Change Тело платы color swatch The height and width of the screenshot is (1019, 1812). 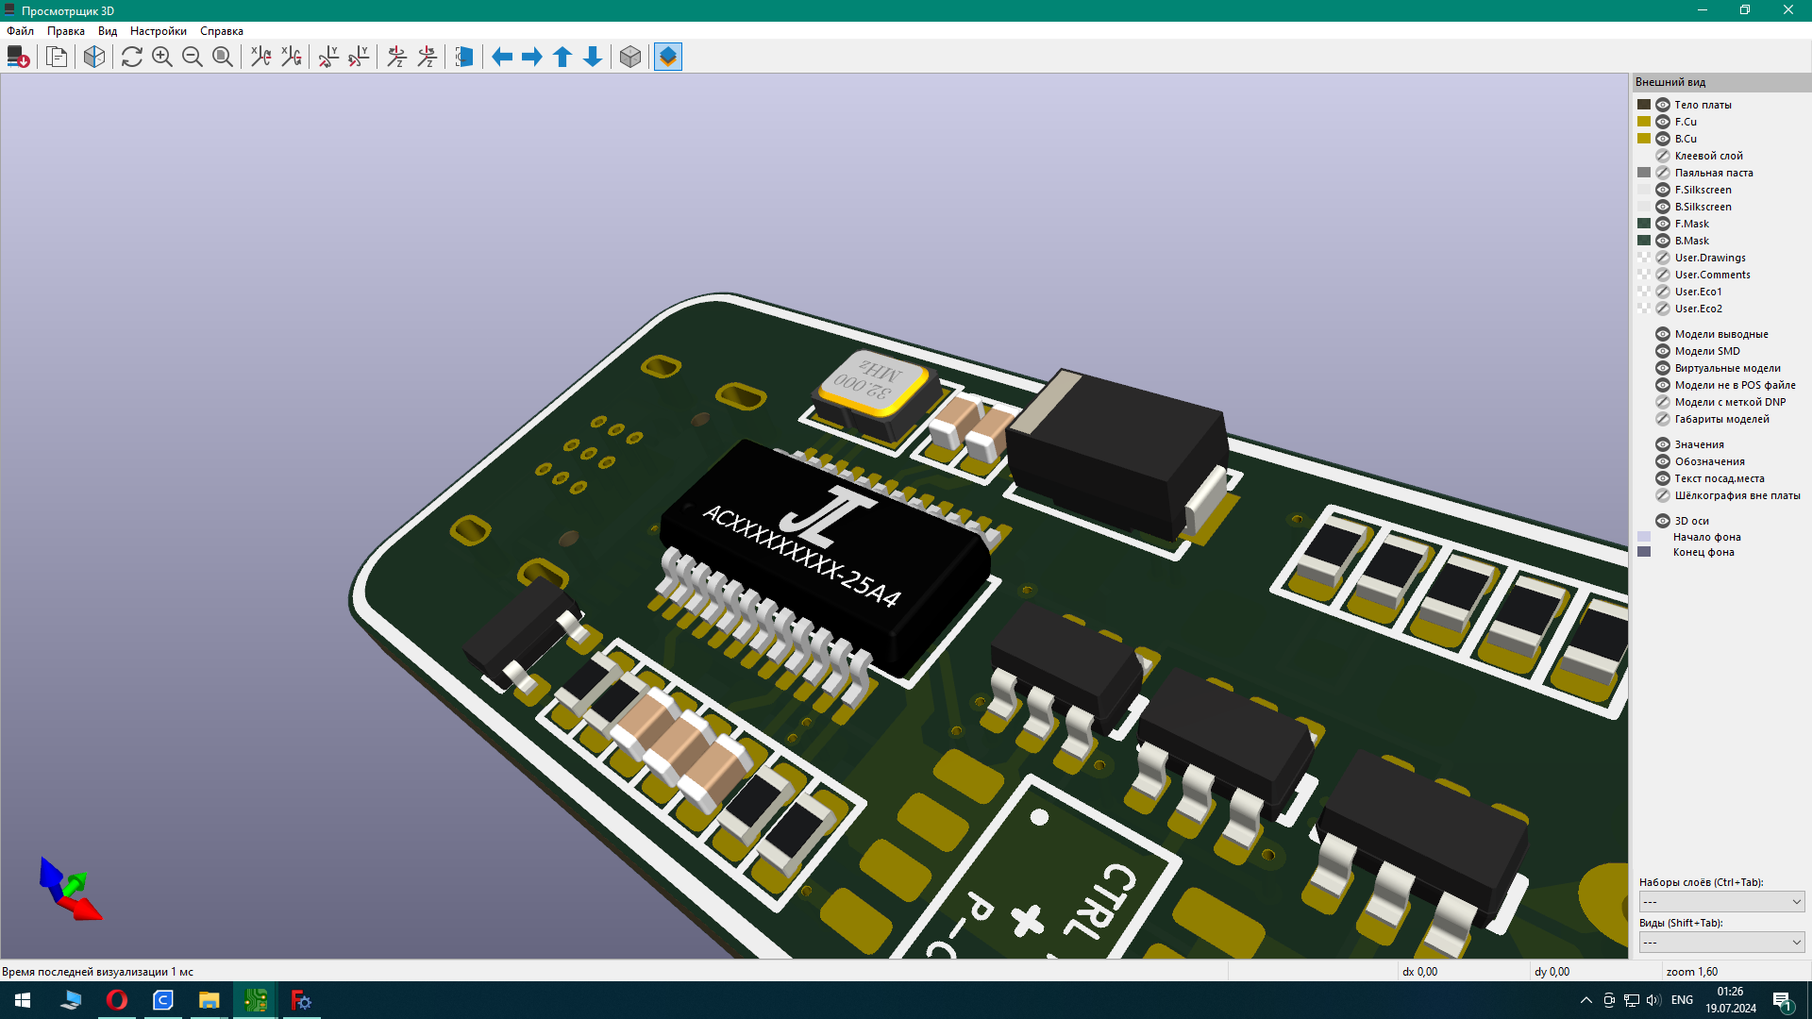(1644, 105)
